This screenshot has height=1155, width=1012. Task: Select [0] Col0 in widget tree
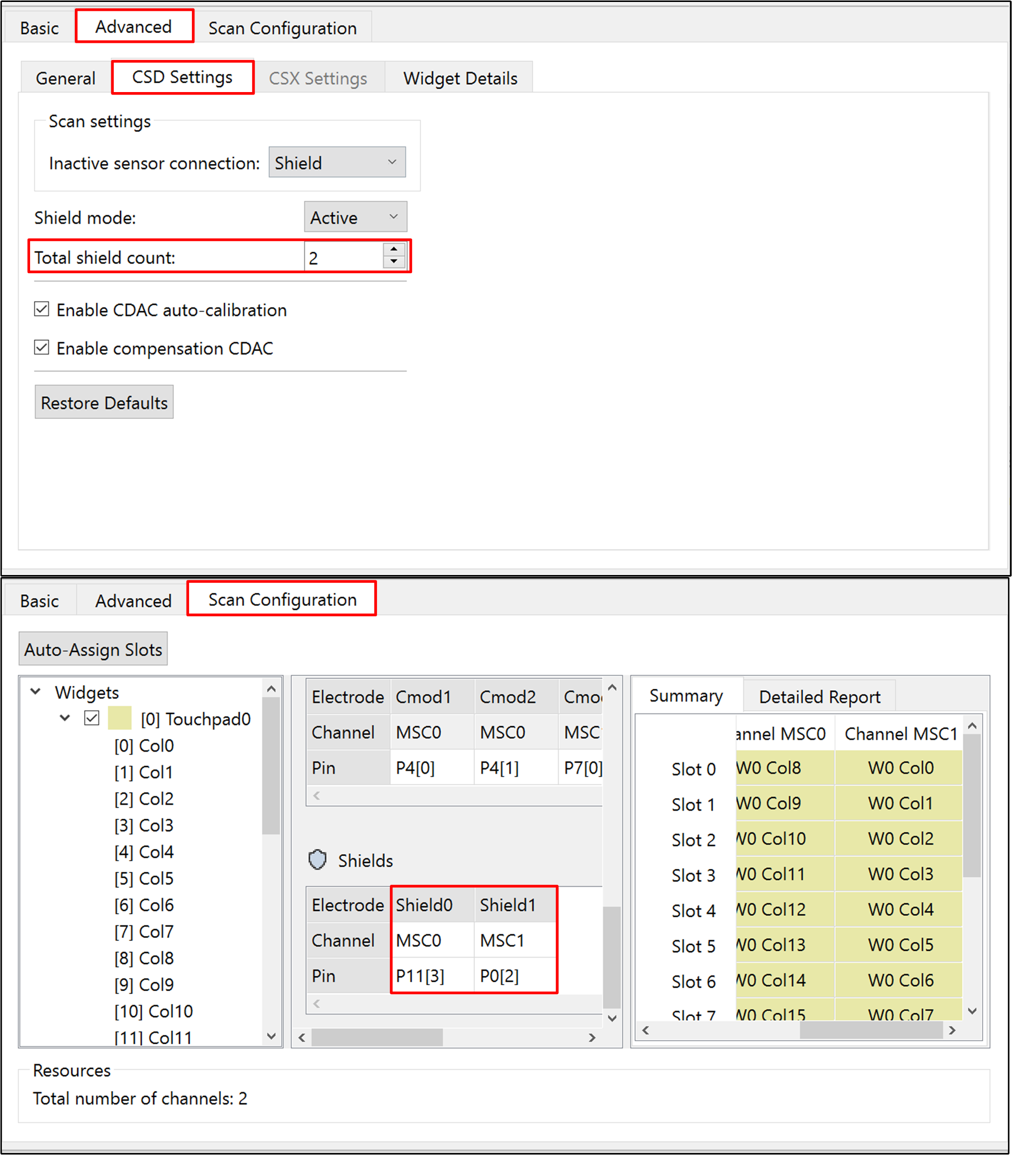144,745
